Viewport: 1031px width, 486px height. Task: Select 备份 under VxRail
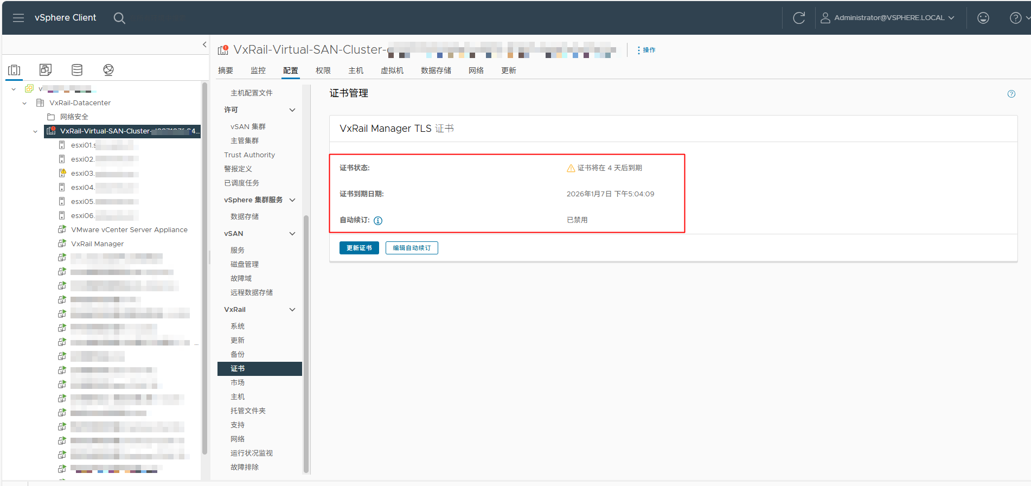tap(238, 354)
